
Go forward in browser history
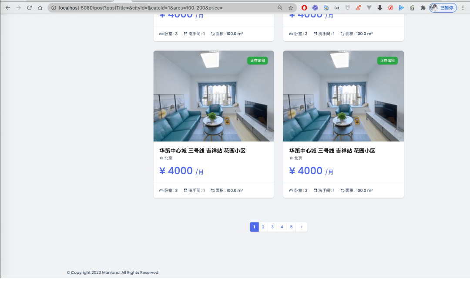tap(19, 8)
